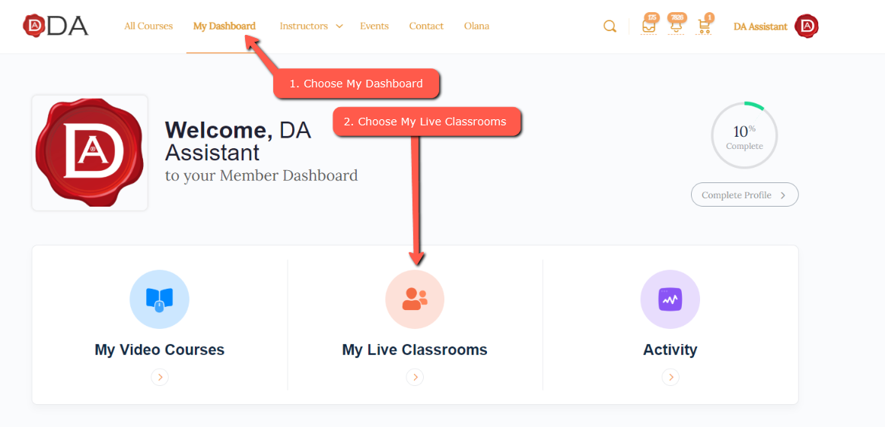Open the messages inbox icon

click(x=648, y=26)
